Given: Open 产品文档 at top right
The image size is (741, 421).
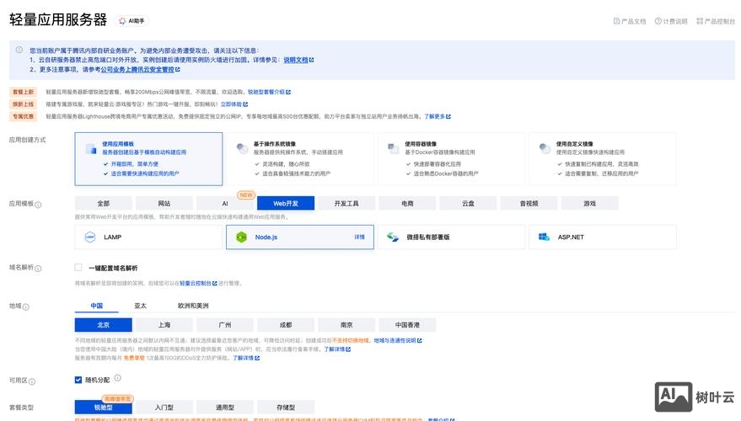Looking at the screenshot, I should pos(630,21).
